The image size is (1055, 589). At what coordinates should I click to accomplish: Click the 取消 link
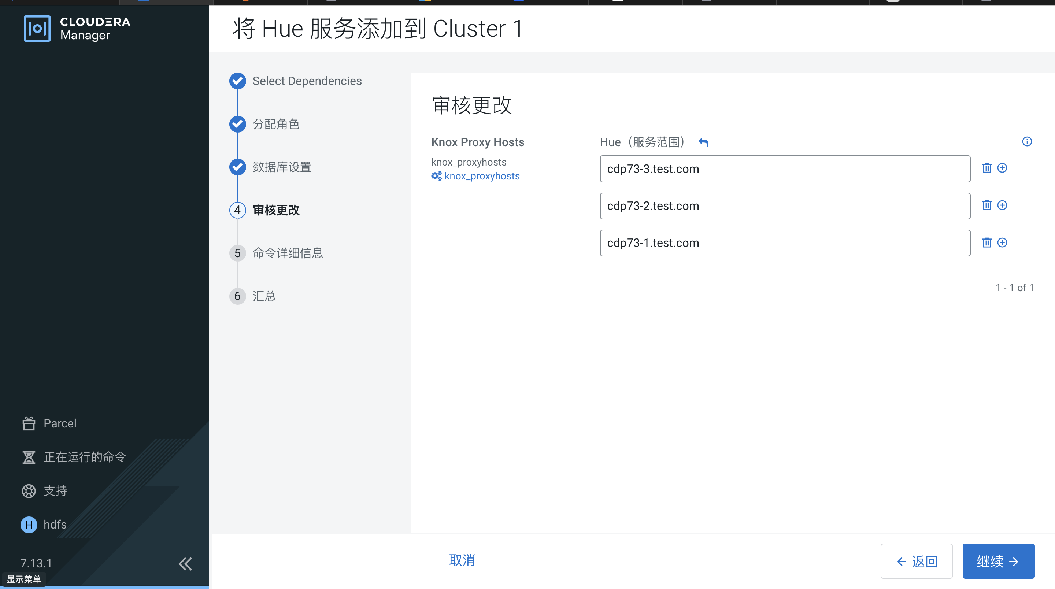(x=462, y=560)
